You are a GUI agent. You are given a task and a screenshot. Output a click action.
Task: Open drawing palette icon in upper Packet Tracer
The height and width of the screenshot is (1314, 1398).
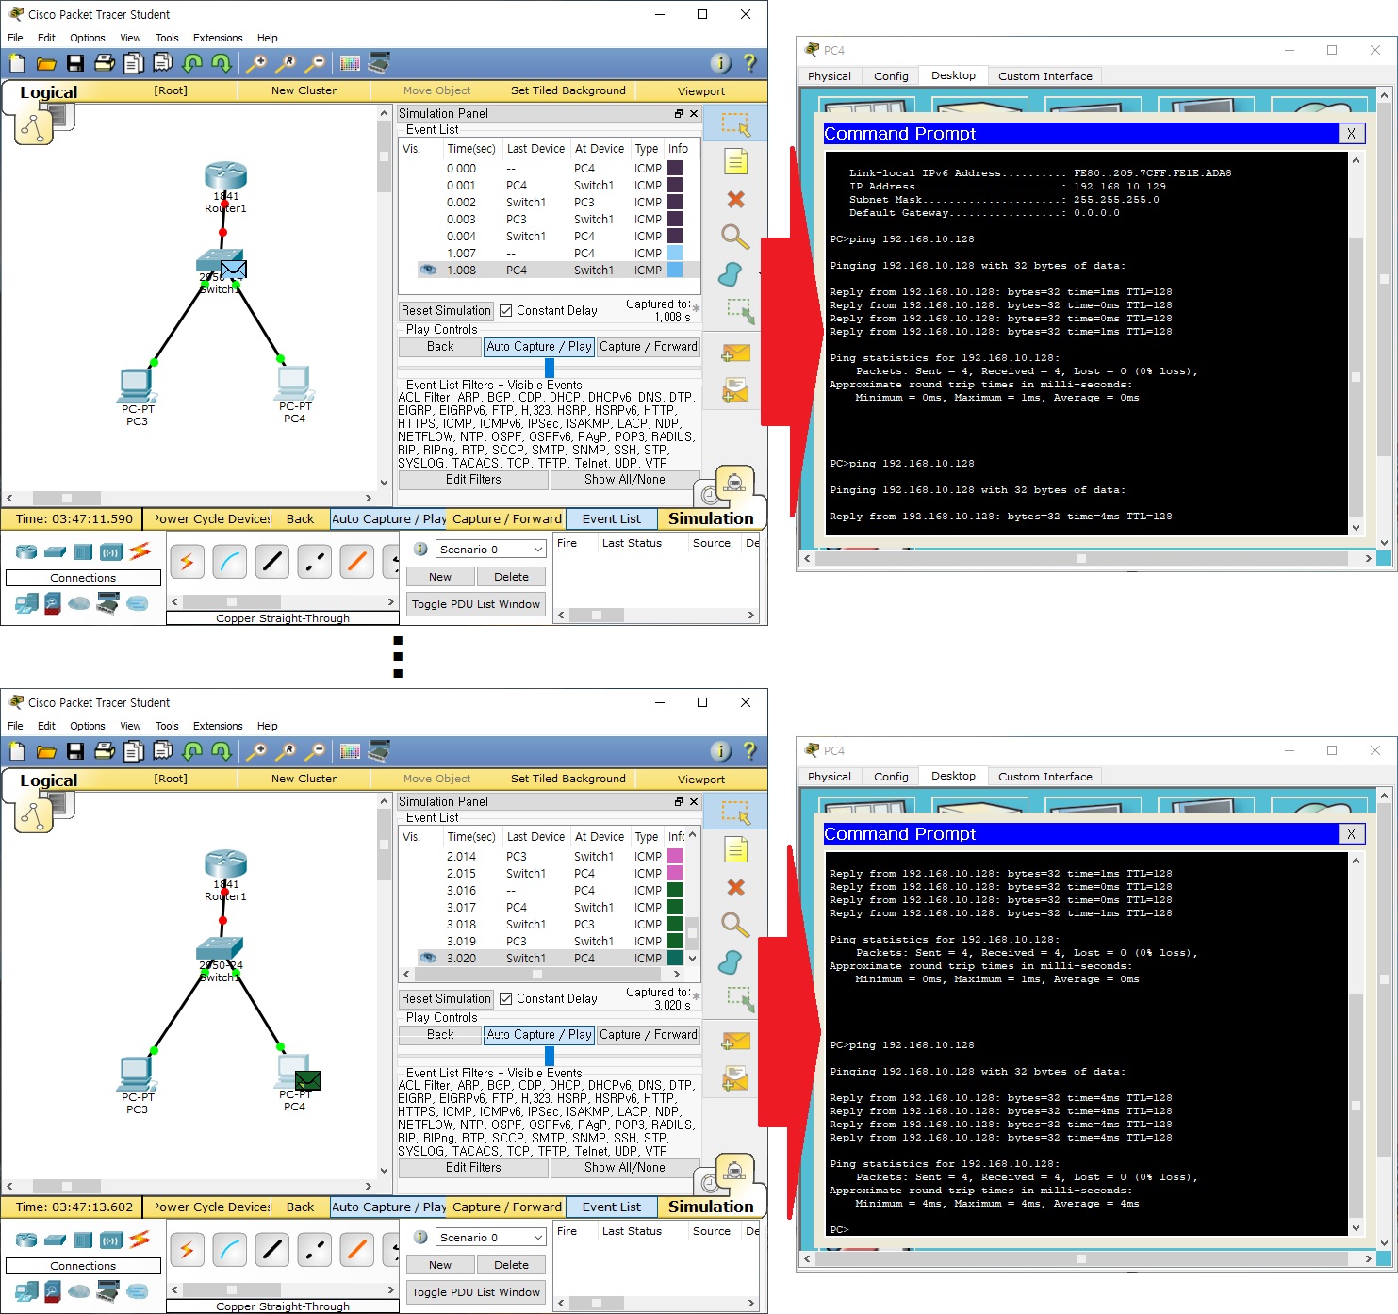click(x=350, y=63)
